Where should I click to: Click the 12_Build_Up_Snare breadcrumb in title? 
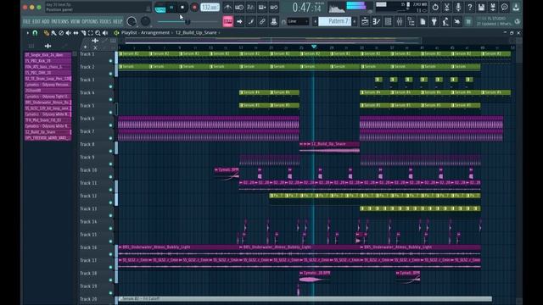point(196,32)
